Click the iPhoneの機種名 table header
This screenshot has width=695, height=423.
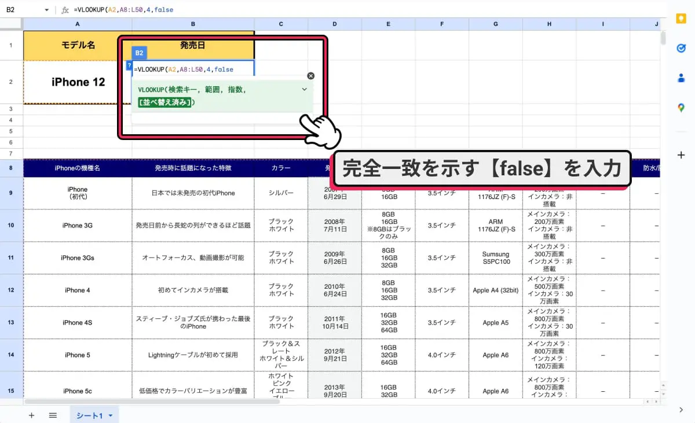(x=78, y=168)
